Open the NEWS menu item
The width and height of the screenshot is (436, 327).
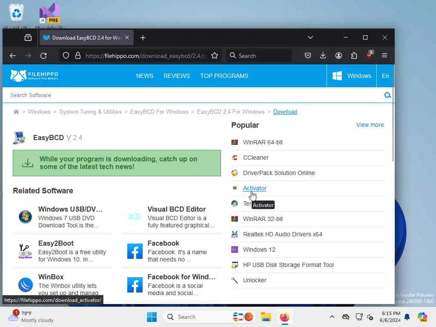(145, 76)
